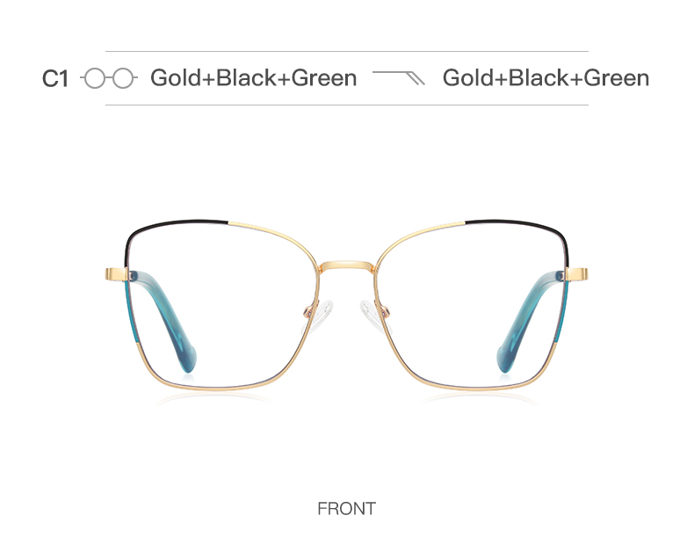694x552 pixels.
Task: Click the left green temple tip
Action: tap(188, 358)
